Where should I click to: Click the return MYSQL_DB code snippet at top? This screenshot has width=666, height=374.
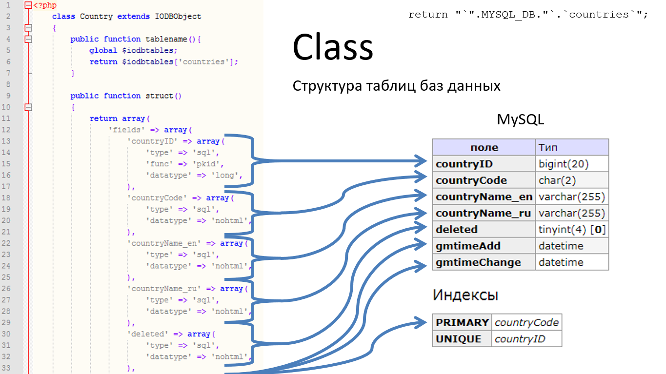pos(527,15)
